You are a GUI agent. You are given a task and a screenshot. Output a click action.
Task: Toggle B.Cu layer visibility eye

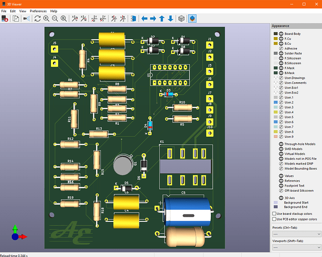(281, 44)
